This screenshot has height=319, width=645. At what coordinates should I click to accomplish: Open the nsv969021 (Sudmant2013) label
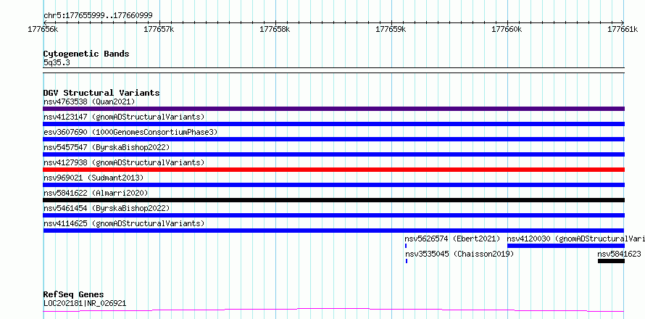click(93, 178)
